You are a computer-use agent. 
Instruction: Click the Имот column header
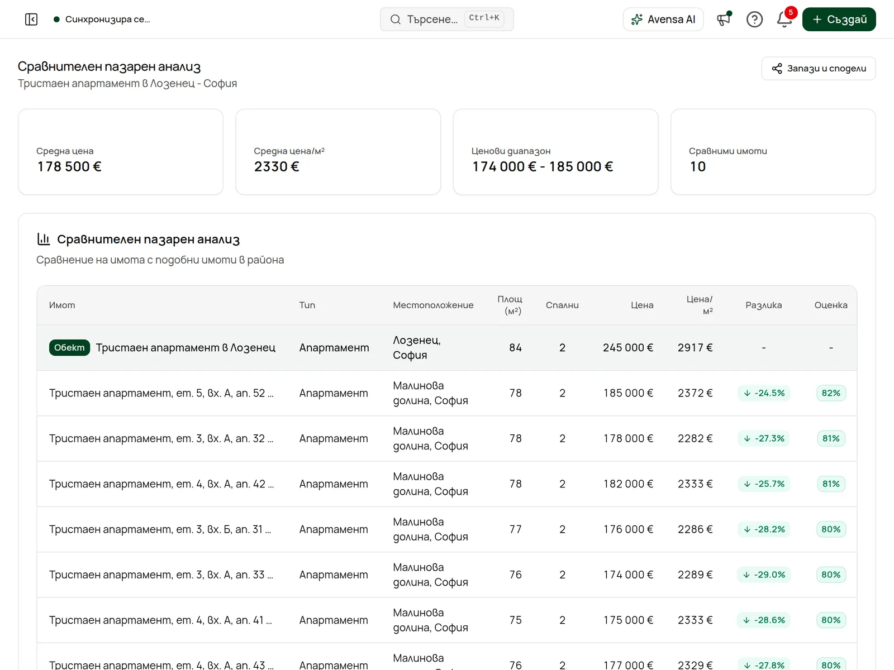[x=62, y=305]
